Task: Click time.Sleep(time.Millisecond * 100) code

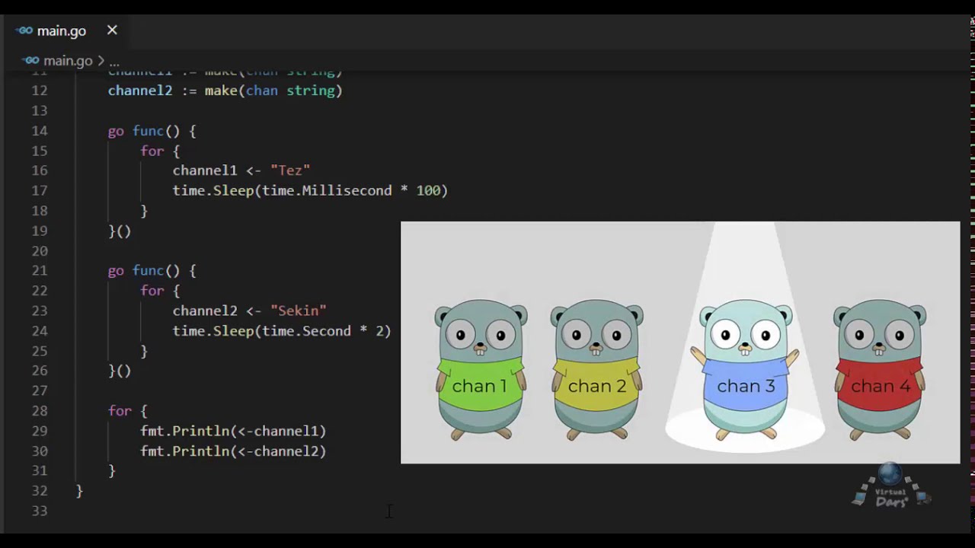Action: click(310, 190)
